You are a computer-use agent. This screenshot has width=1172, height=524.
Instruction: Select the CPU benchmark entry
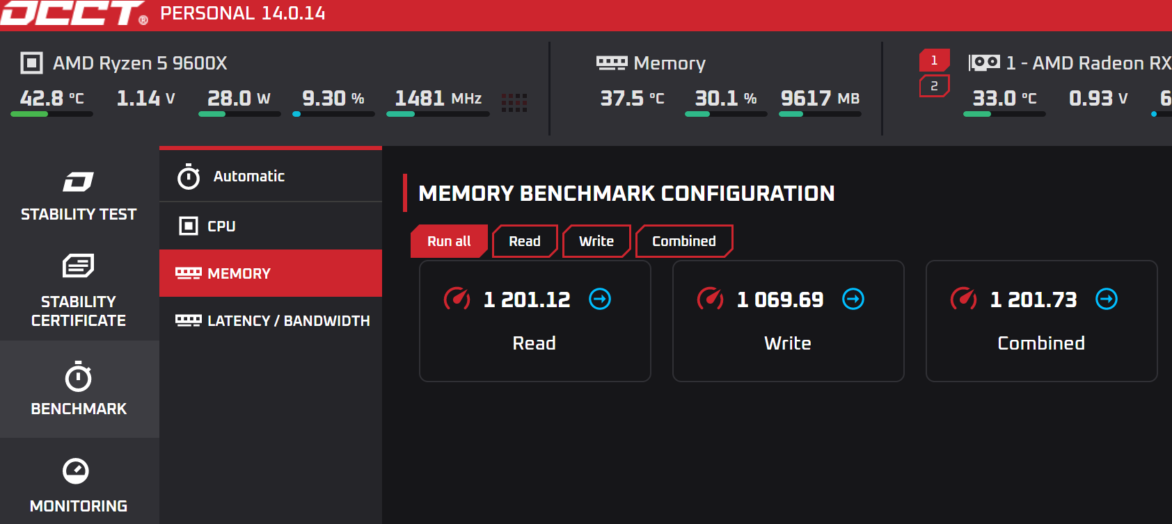(271, 226)
